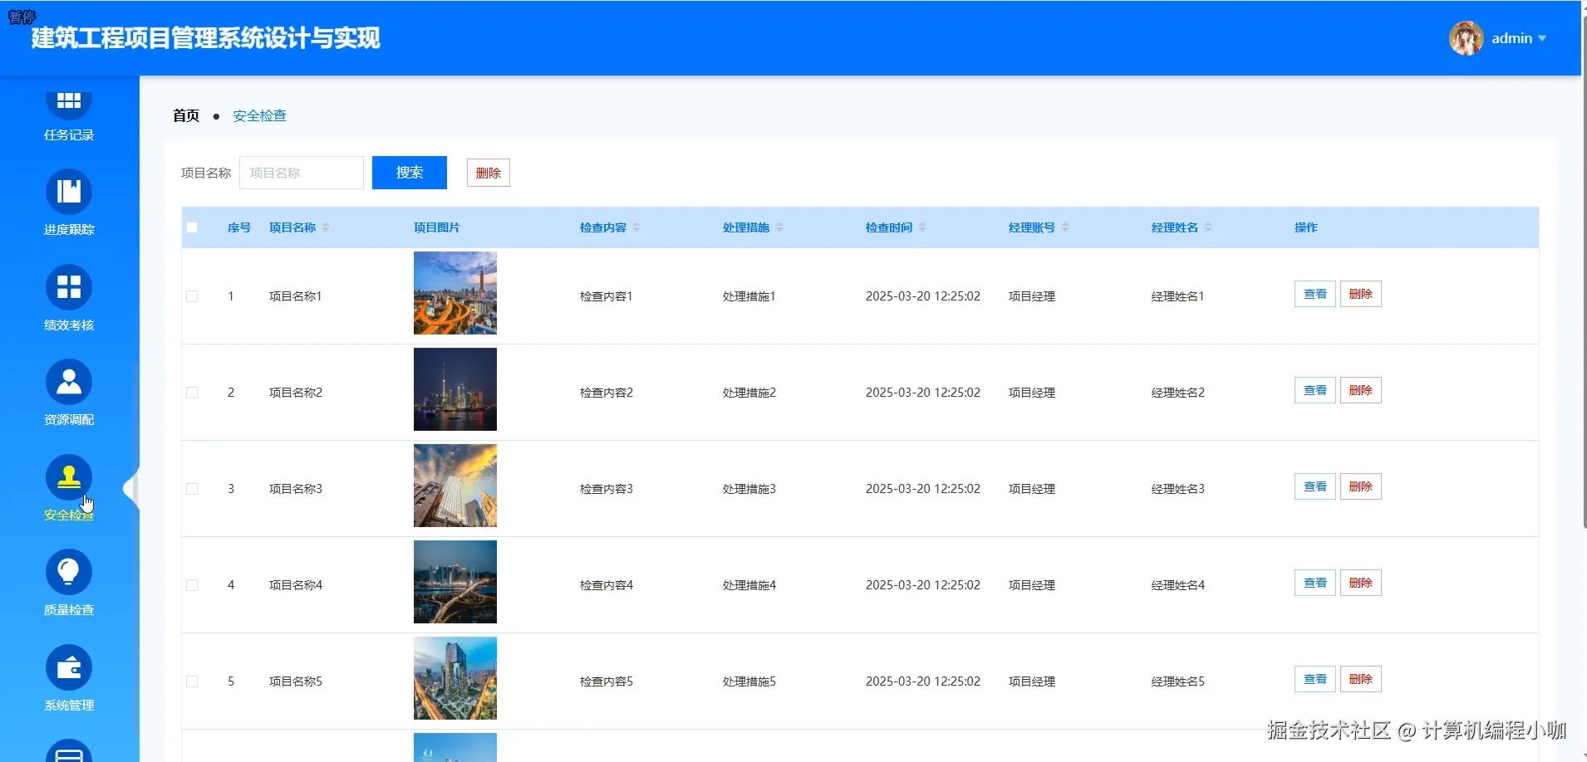This screenshot has height=762, width=1587.
Task: Click the 检查内容4 cell
Action: (x=606, y=585)
